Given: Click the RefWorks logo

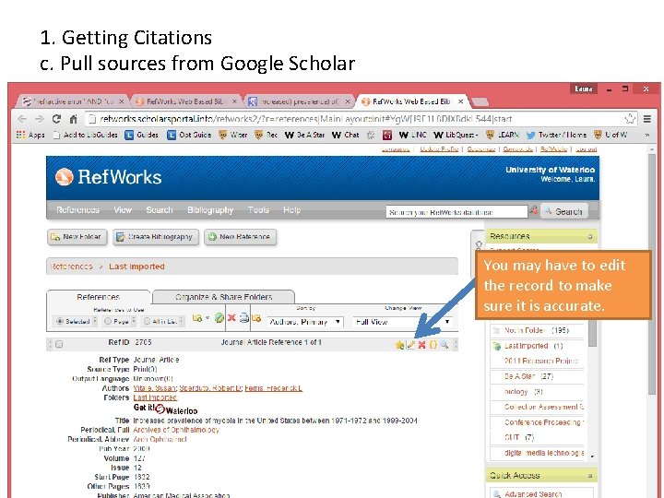Looking at the screenshot, I should pyautogui.click(x=109, y=177).
